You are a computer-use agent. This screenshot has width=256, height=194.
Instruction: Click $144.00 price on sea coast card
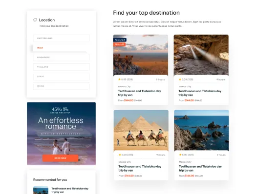point(190,176)
